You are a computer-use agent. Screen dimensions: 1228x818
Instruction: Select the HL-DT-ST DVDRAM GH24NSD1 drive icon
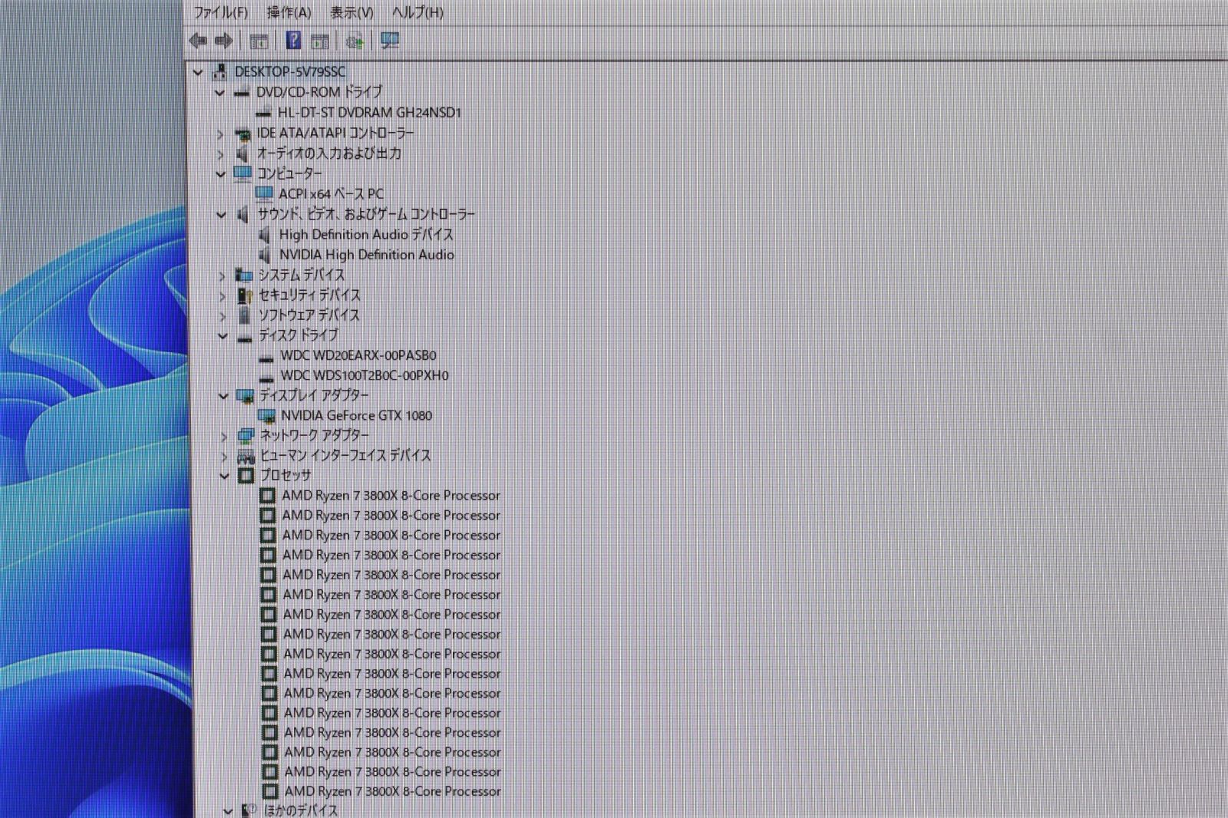(263, 112)
